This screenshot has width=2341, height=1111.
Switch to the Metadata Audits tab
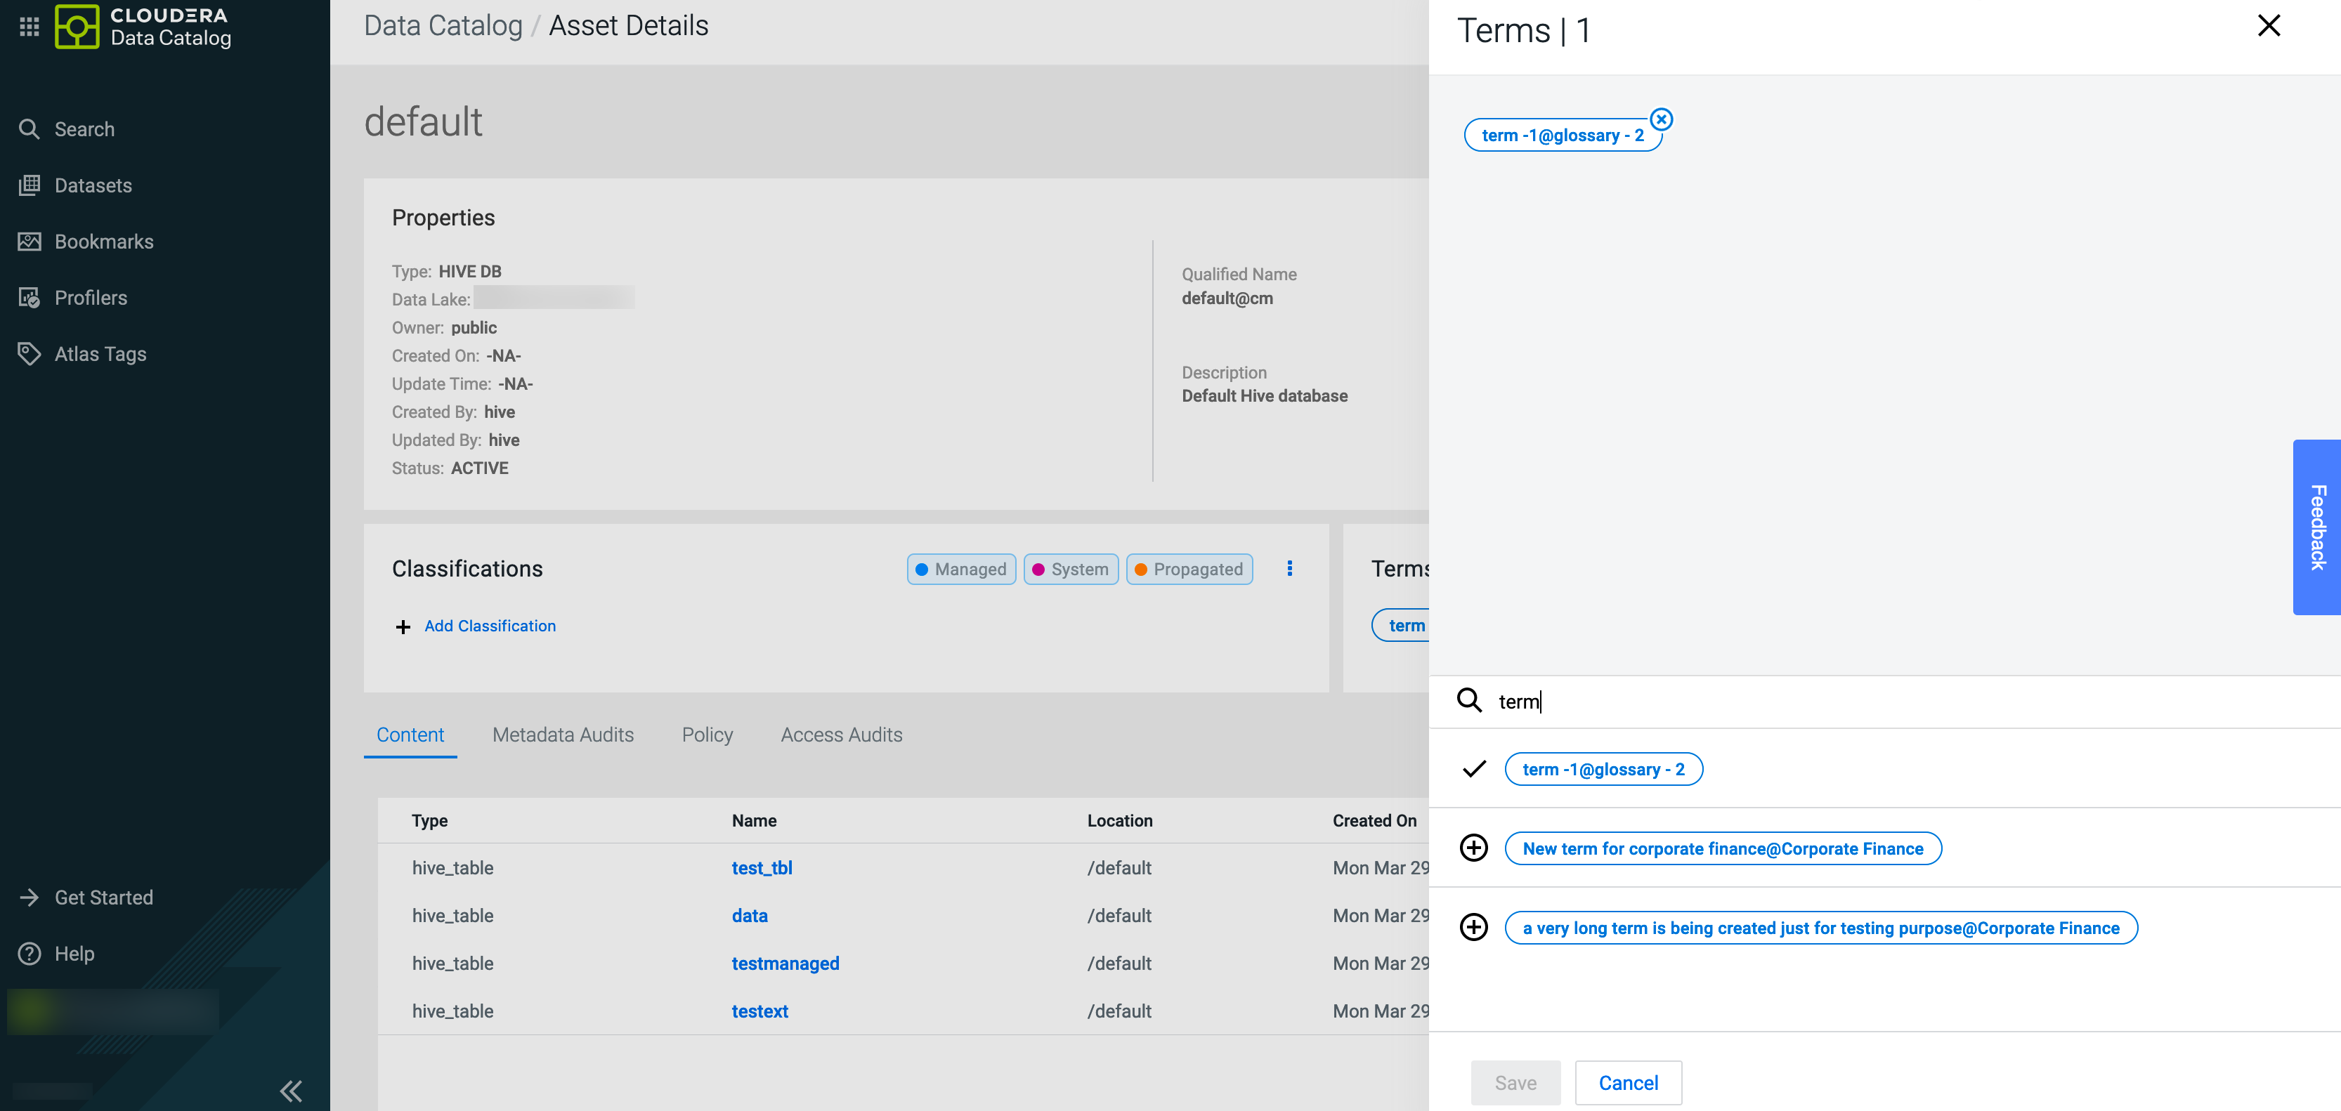pos(563,735)
